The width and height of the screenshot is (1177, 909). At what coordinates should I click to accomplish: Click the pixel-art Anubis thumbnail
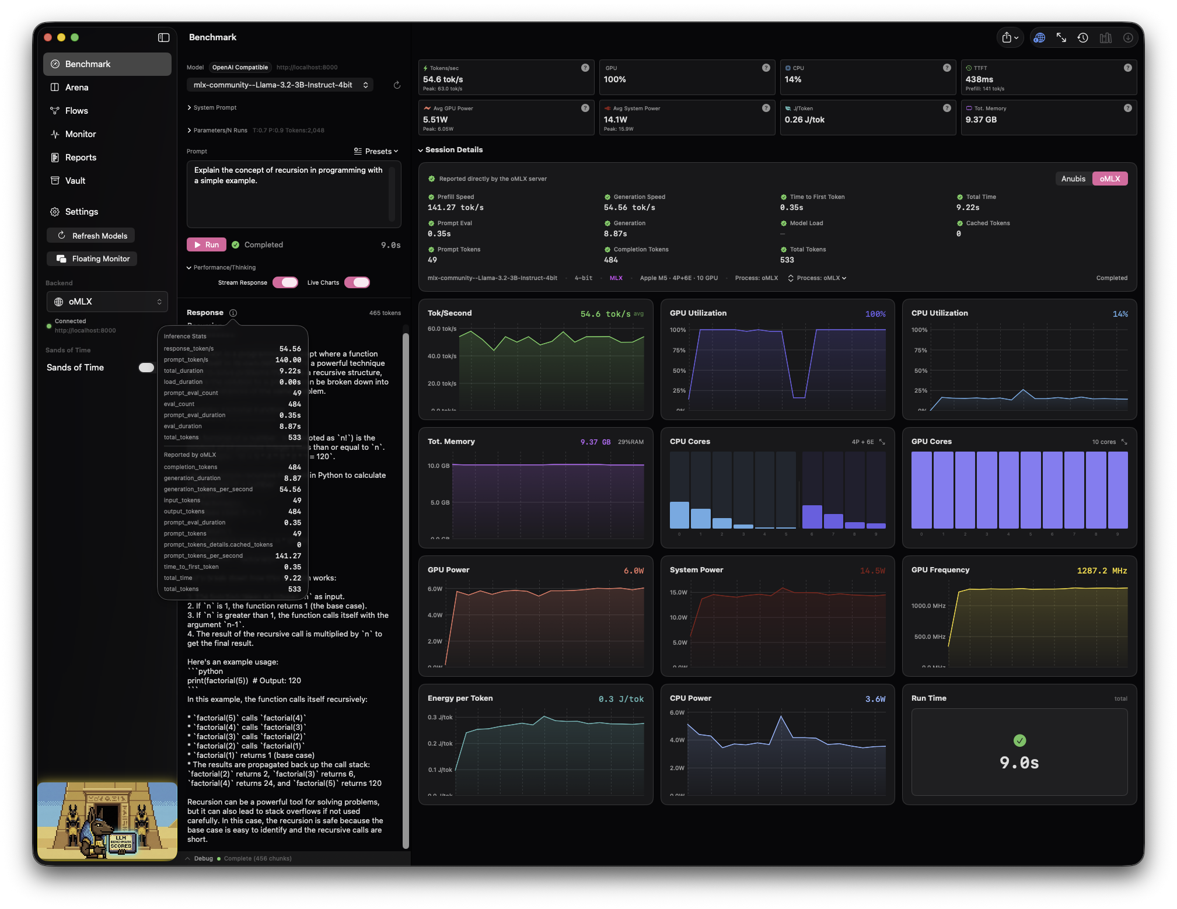pyautogui.click(x=107, y=821)
